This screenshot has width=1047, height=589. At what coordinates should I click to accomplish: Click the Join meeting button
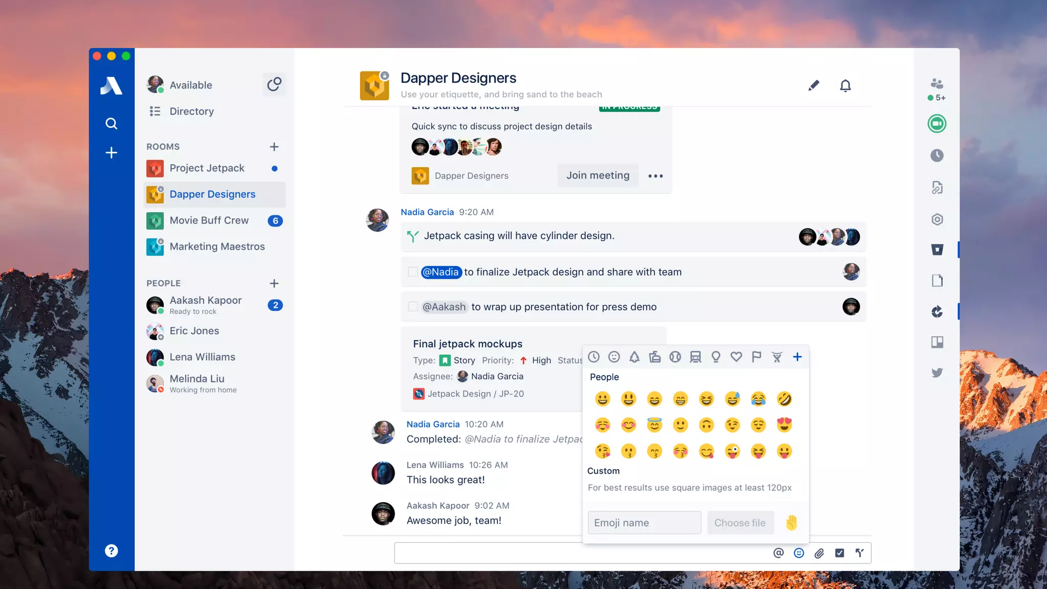(598, 175)
